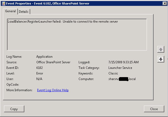Select the Logged timestamp 7/15/2009 9:33:15 AM
Viewport: 168px width, 117px height.
click(x=123, y=62)
